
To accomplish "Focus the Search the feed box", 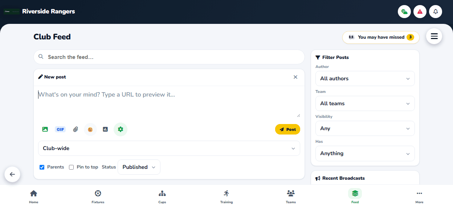I will [169, 57].
